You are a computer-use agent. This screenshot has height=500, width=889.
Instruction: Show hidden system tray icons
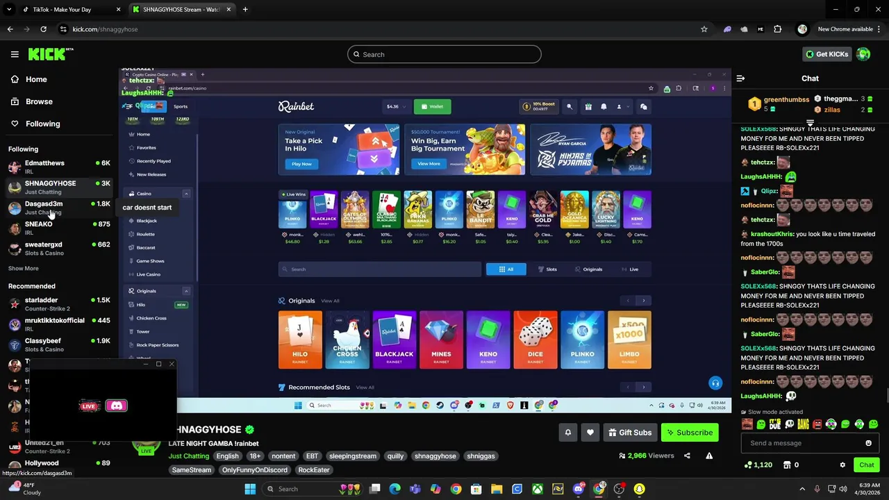(801, 489)
